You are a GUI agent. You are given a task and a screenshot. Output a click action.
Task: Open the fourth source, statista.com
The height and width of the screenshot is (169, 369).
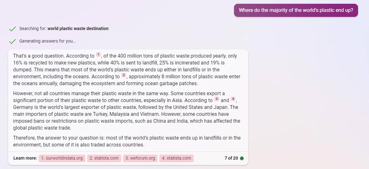(x=177, y=158)
